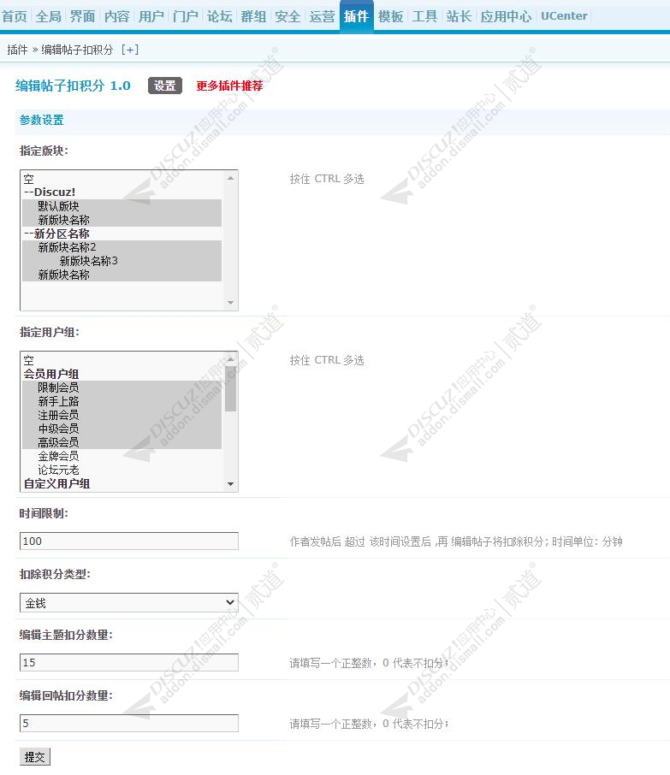
Task: Switch to the 全局 tab
Action: point(49,16)
